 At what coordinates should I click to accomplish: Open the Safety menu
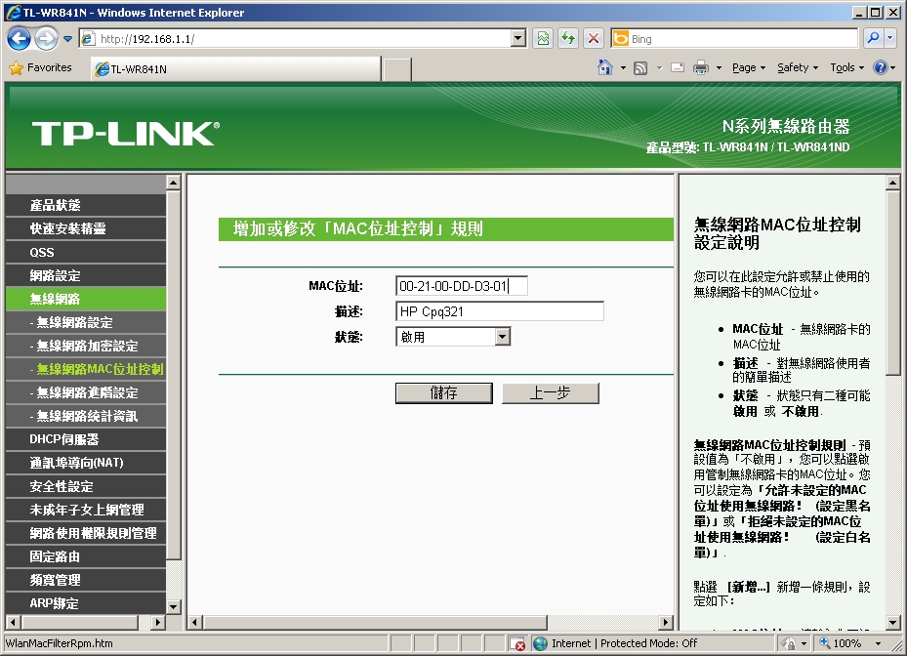(x=798, y=67)
